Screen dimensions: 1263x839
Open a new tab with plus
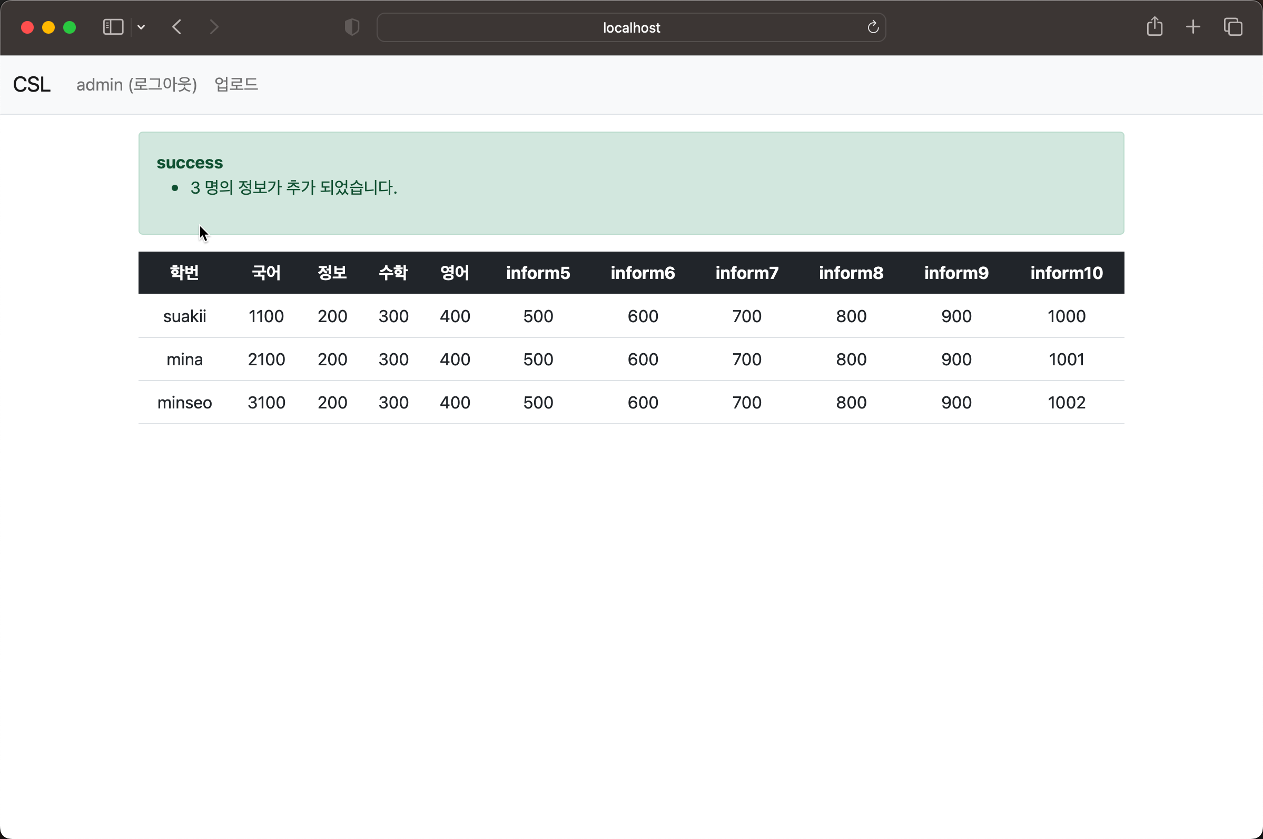pos(1193,27)
